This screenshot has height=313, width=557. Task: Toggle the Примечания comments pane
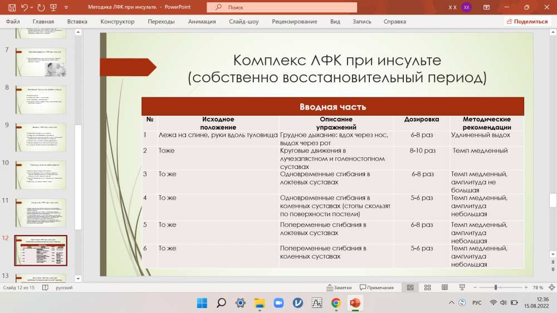point(377,287)
